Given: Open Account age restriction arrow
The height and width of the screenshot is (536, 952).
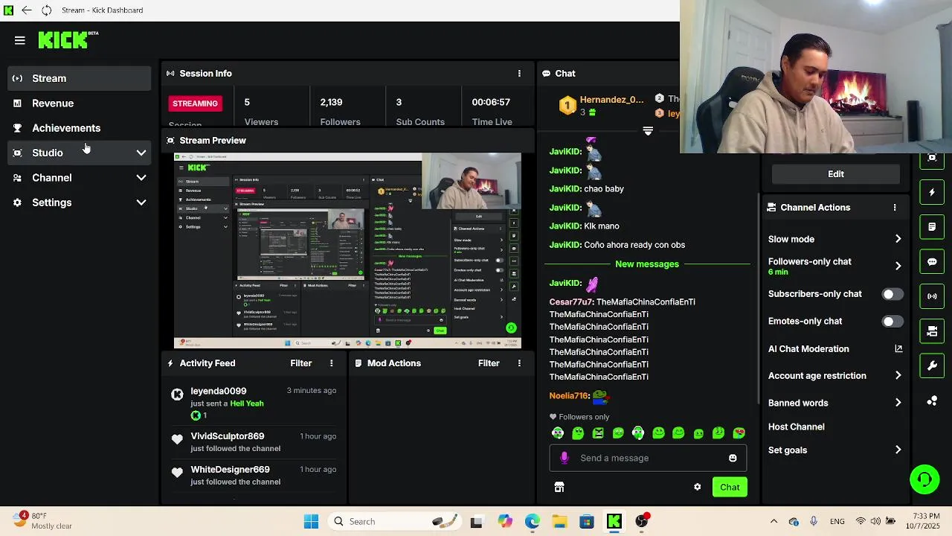Looking at the screenshot, I should point(898,376).
